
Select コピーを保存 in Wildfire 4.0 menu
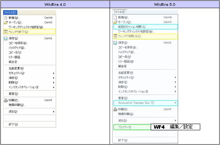point(18,43)
